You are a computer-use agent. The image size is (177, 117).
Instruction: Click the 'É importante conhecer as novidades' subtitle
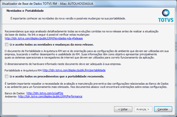pos(68,18)
